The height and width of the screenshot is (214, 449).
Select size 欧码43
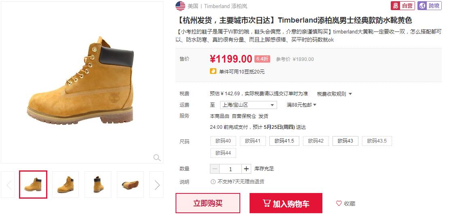click(x=345, y=141)
